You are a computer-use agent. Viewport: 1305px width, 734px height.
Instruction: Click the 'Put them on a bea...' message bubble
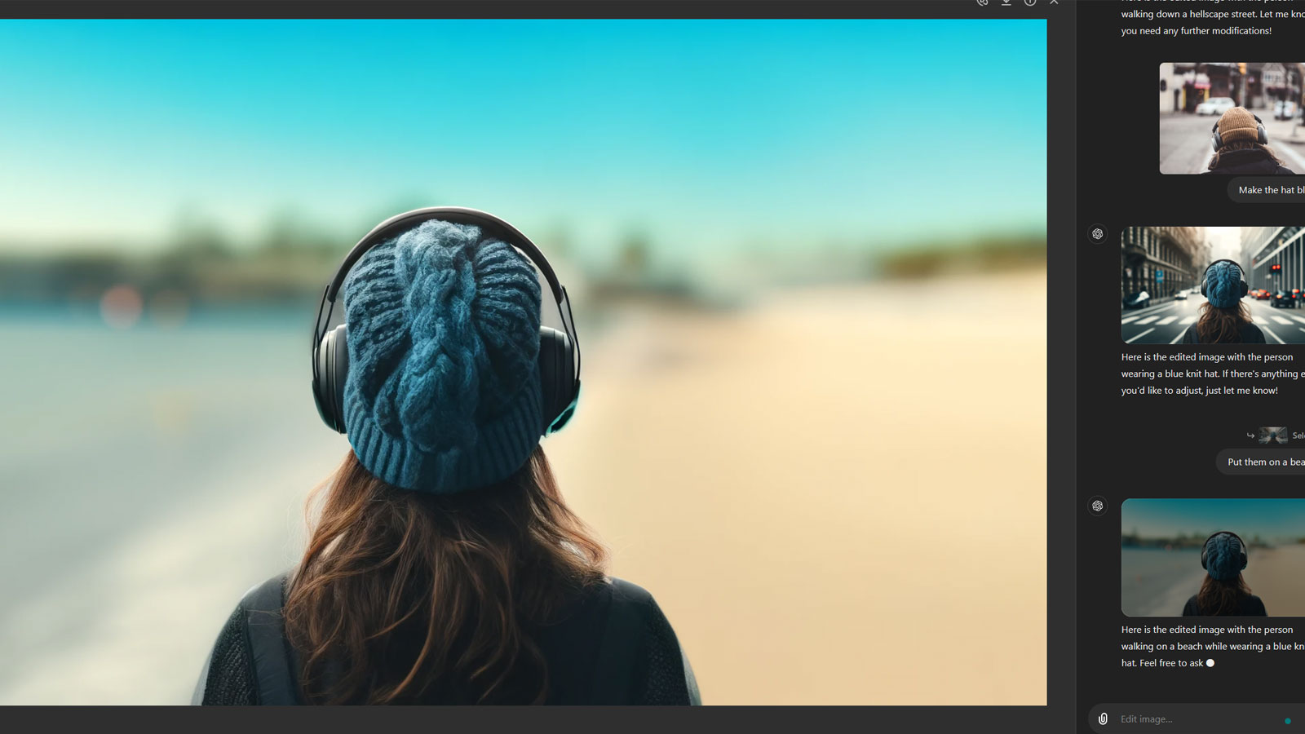click(1261, 462)
